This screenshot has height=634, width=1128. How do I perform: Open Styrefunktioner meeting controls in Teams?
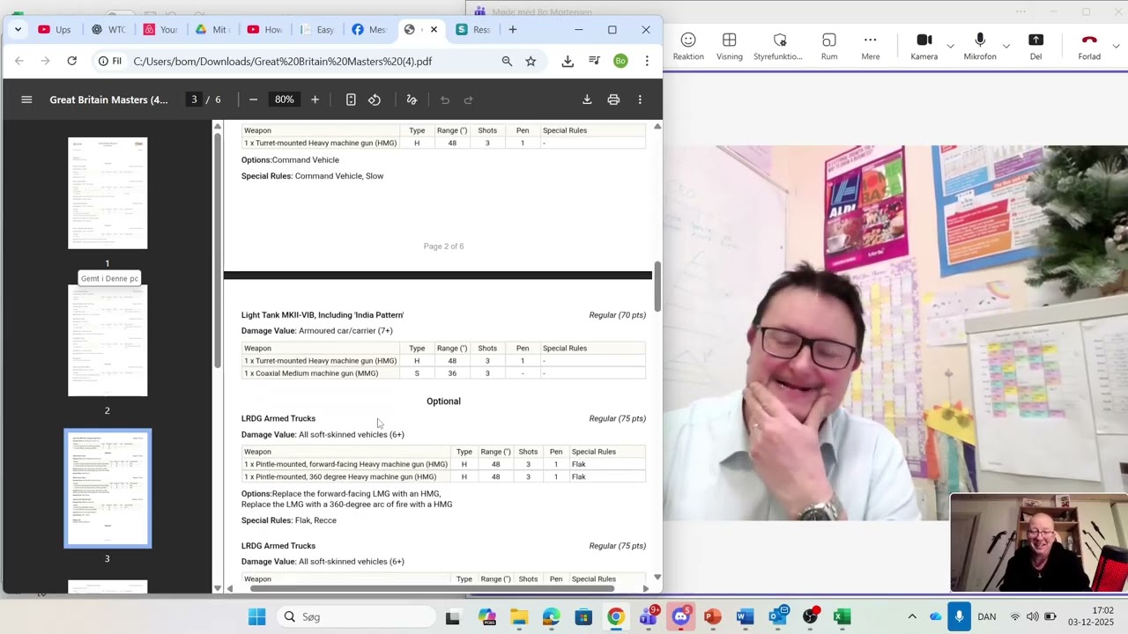pos(778,47)
